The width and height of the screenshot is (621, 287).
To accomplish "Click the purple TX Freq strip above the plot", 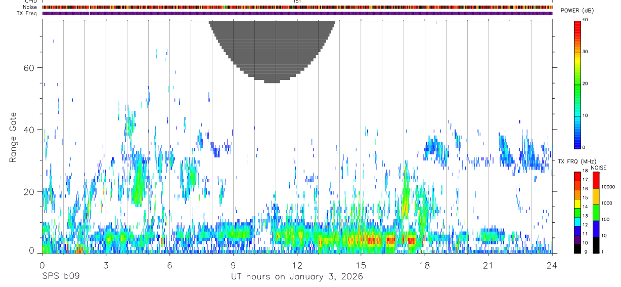I will [297, 13].
